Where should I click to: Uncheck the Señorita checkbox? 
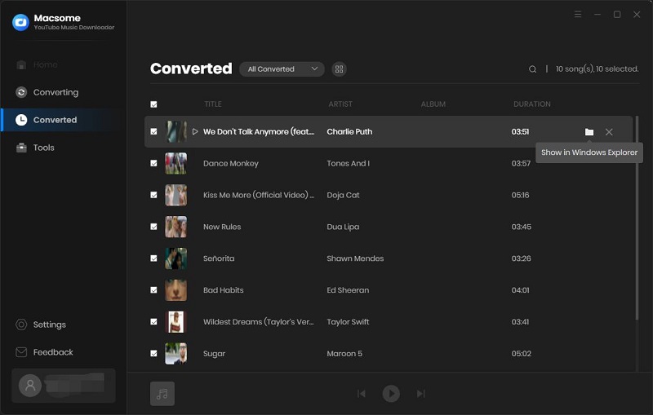[153, 258]
